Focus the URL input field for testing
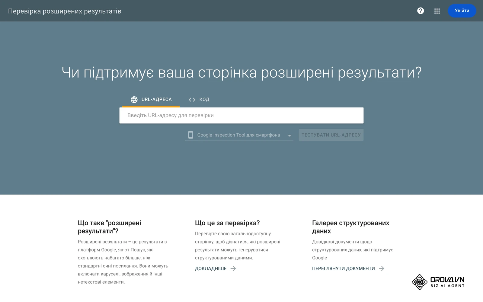 coord(241,115)
